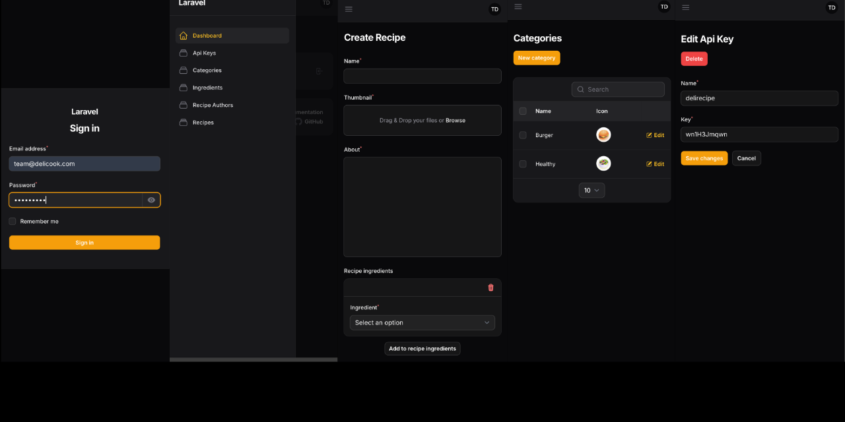
Task: Click the Key field with wn1H3Jmqwn
Action: 760,135
